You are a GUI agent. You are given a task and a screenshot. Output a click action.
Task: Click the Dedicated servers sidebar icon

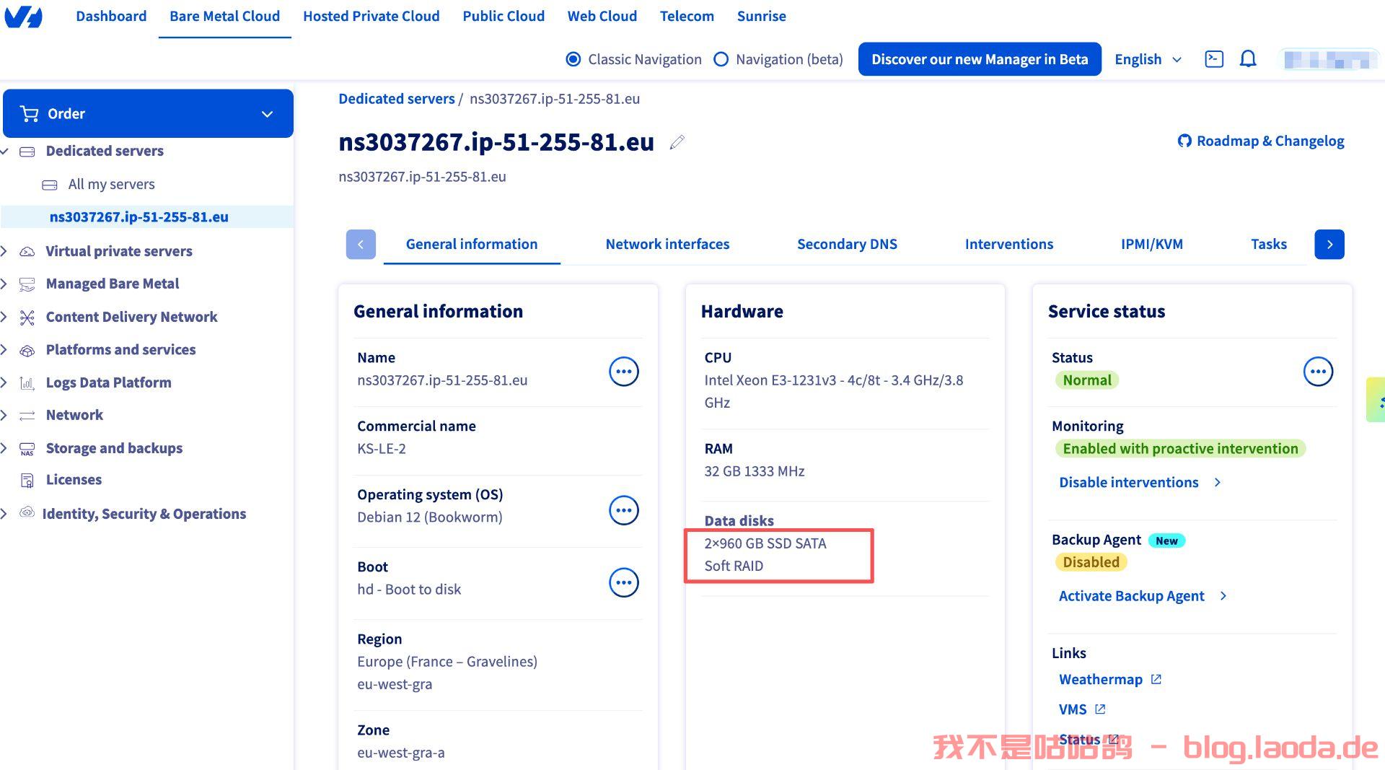(27, 152)
